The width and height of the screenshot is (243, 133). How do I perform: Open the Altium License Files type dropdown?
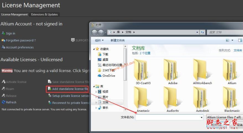click(x=224, y=117)
